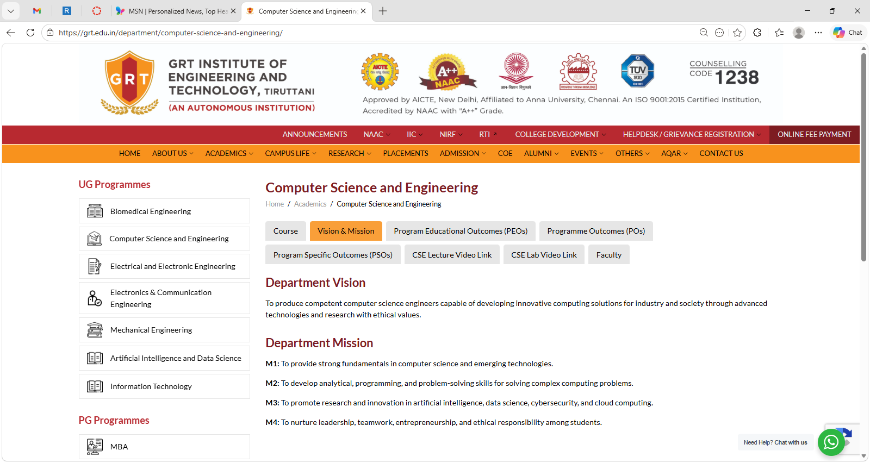
Task: Select Program Specific Outcomes (PSOs) tab
Action: click(x=333, y=255)
